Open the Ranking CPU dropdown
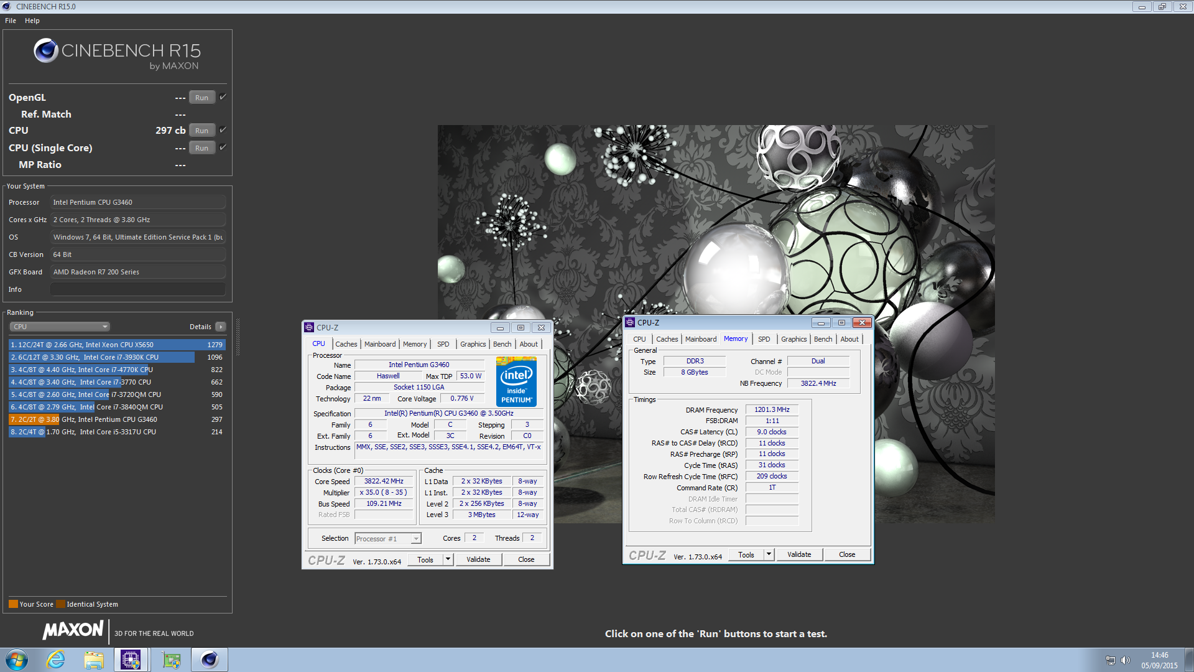 pos(60,327)
